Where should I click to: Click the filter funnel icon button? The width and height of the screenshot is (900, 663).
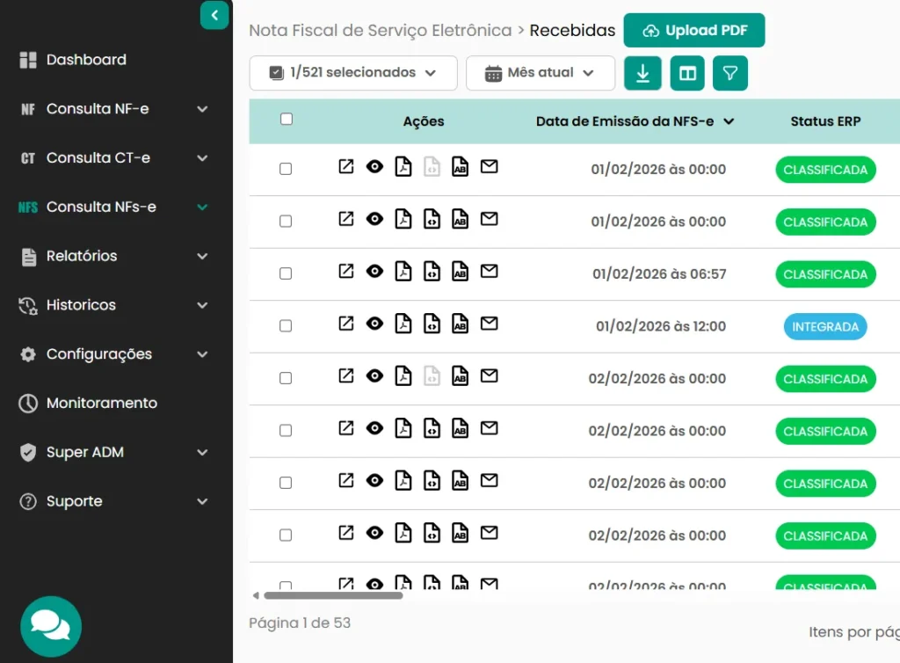pos(729,73)
